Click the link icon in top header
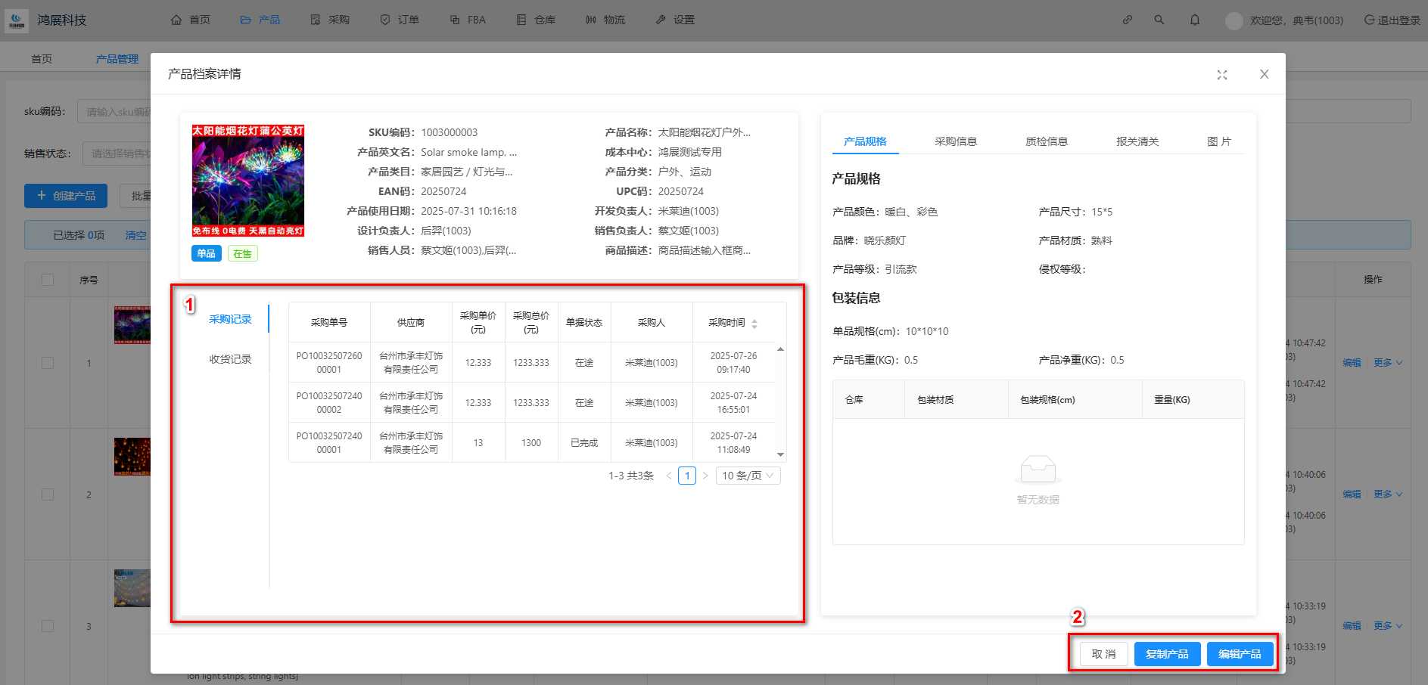This screenshot has height=685, width=1428. 1127,20
